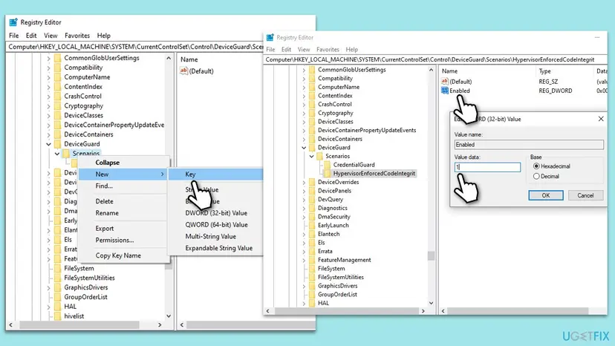Choose Collapse in context menu
This screenshot has height=346, width=615.
coord(108,163)
